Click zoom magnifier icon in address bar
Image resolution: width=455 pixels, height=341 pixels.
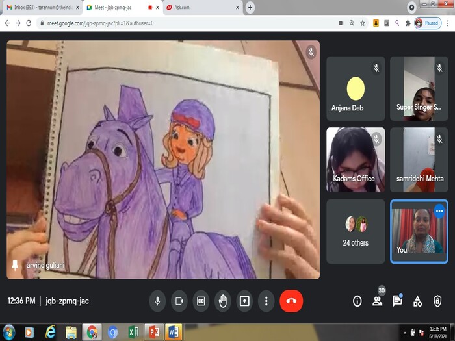(x=352, y=23)
